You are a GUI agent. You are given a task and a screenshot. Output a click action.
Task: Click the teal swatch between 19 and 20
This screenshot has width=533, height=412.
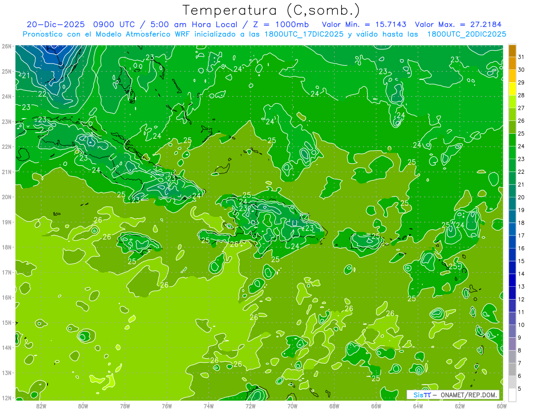pos(512,204)
